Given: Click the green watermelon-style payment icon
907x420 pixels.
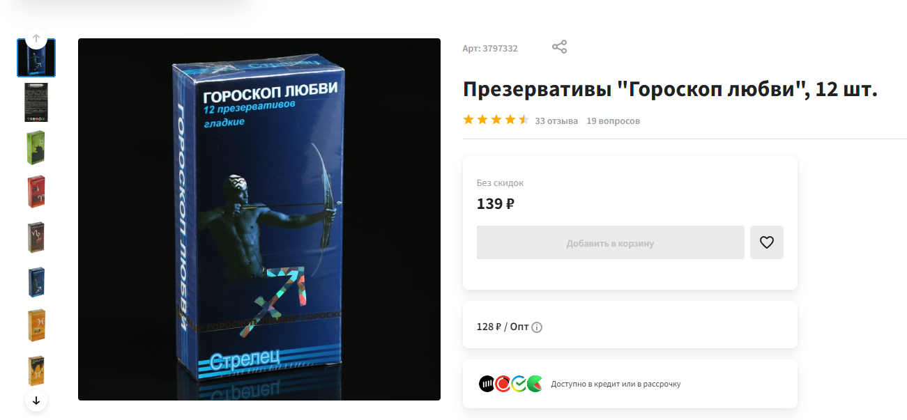Looking at the screenshot, I should click(x=535, y=384).
